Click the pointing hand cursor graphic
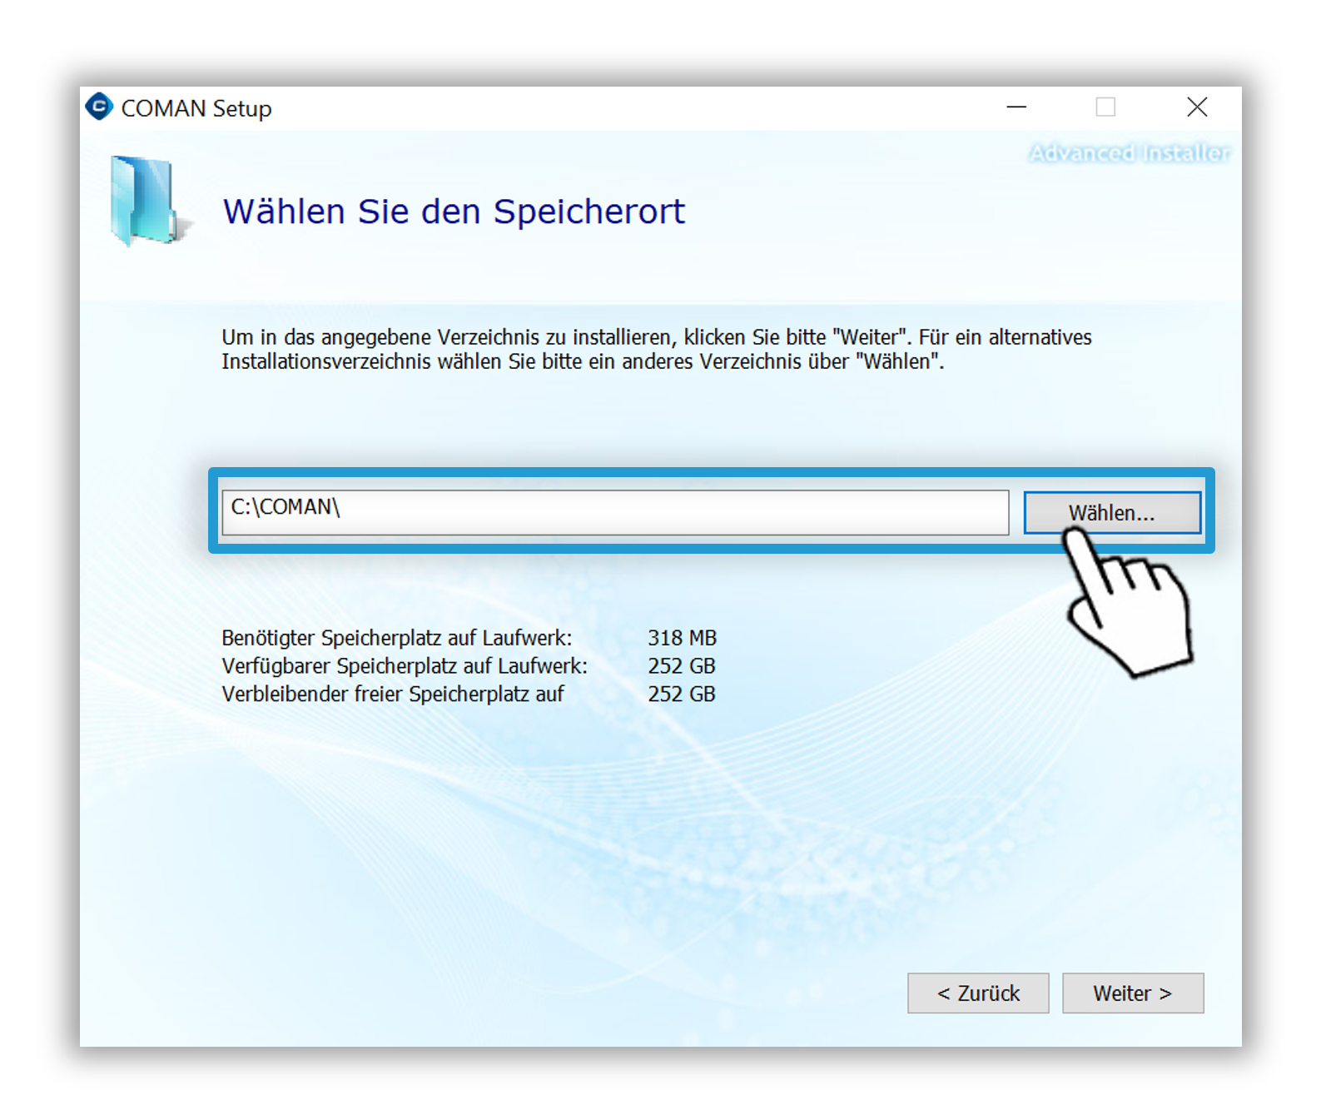The width and height of the screenshot is (1321, 1120). 1130,609
